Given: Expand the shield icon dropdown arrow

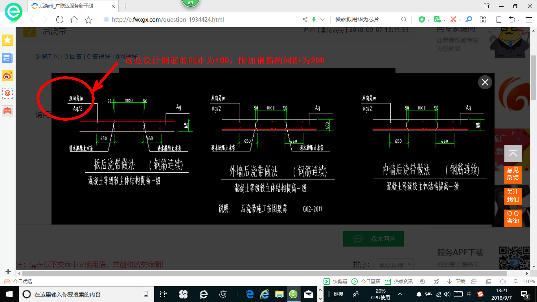Looking at the screenshot, I should 428,20.
